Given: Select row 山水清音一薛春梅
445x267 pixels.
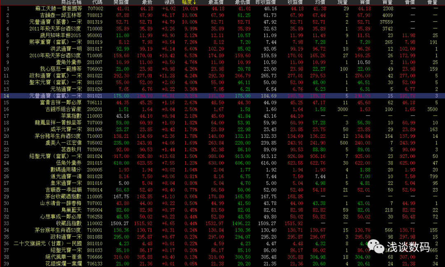Looking at the screenshot, I should pyautogui.click(x=222, y=203).
